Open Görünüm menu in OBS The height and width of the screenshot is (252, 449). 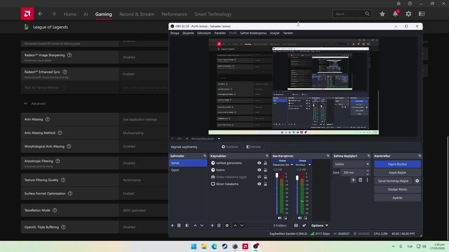tap(204, 33)
